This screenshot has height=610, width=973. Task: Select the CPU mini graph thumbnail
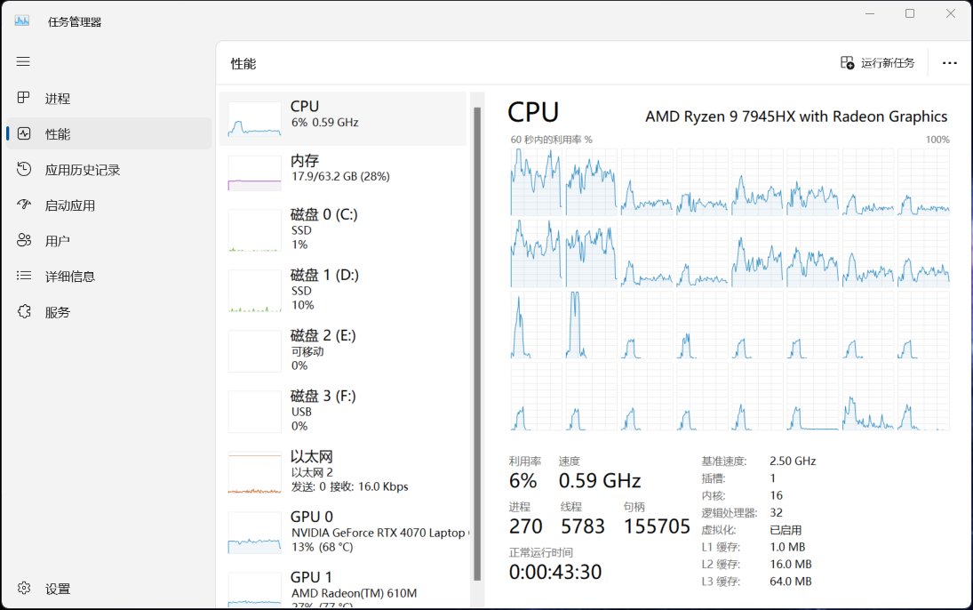tap(254, 119)
